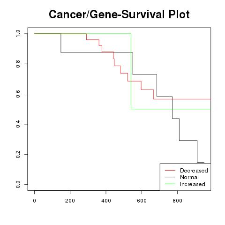
Task: Click the 0 x-axis tick label
Action: click(34, 201)
